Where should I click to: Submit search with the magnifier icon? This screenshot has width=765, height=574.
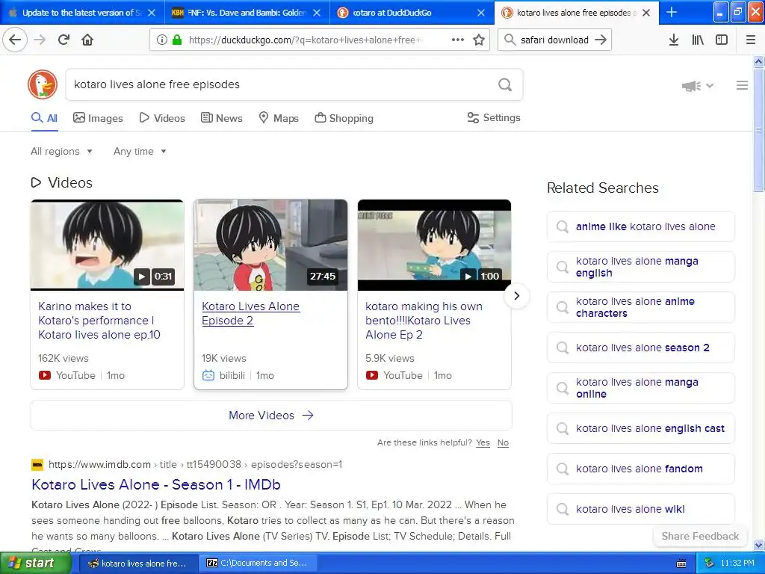(x=505, y=84)
